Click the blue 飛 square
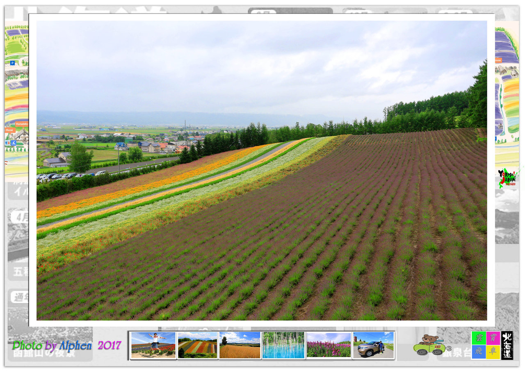Screen dimensions: 525x371 point(479,352)
